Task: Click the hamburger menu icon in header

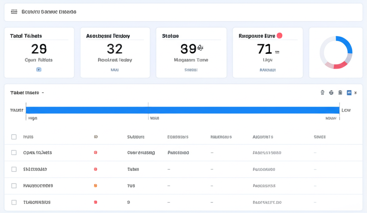Action: [x=14, y=11]
